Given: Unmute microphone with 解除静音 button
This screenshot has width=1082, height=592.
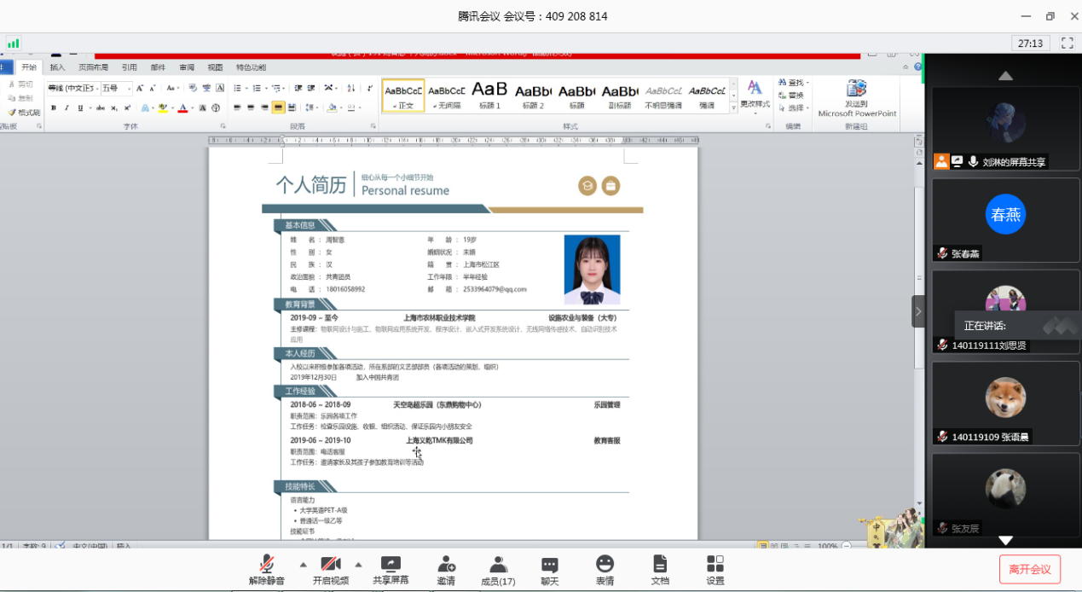Looking at the screenshot, I should (267, 570).
